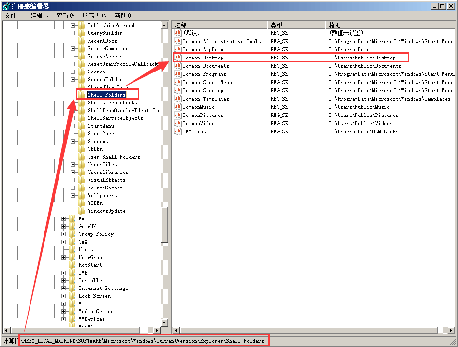Click the Group Policy folder icon

click(73, 234)
